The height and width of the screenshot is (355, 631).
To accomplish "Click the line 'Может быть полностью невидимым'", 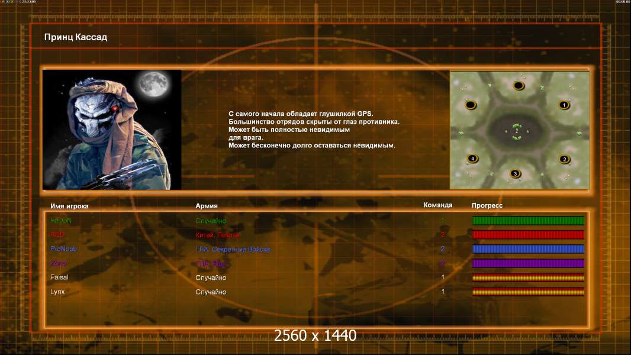I will [x=289, y=130].
